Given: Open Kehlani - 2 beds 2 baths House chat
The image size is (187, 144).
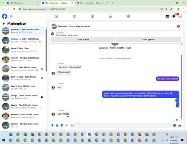Looking at the screenshot, I should coord(22,116).
